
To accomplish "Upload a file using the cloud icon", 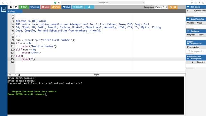I will point(16,7).
